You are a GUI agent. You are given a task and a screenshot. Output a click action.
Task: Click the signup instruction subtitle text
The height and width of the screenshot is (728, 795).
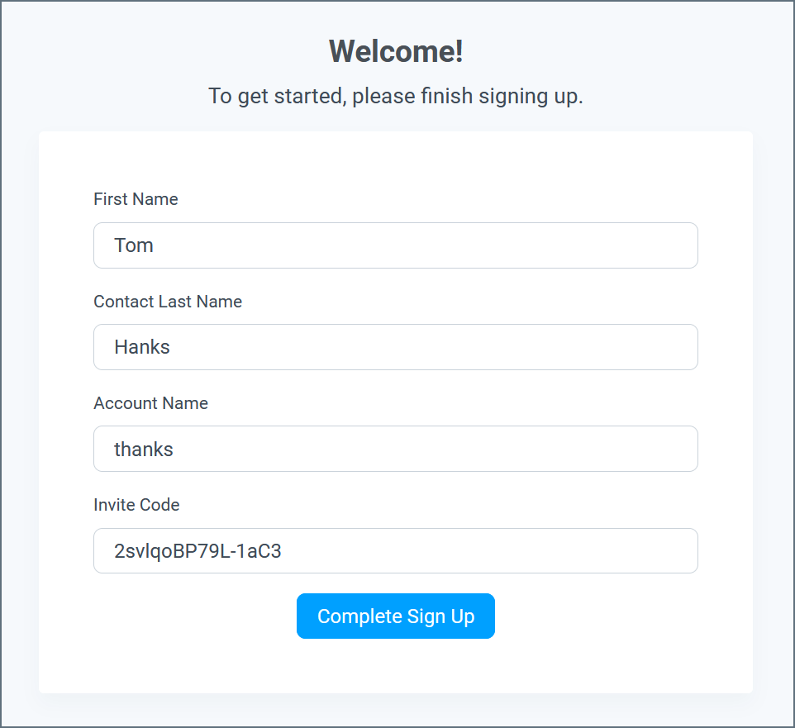[x=395, y=96]
